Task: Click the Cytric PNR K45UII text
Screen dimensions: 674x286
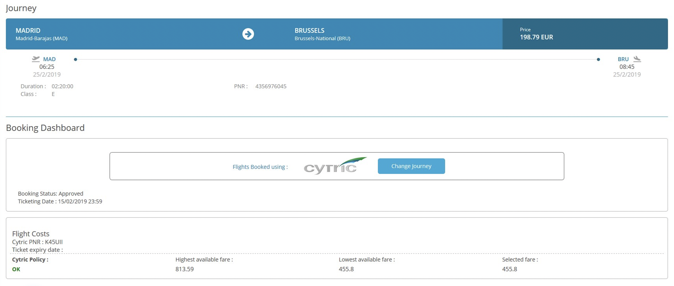Action: click(x=37, y=242)
